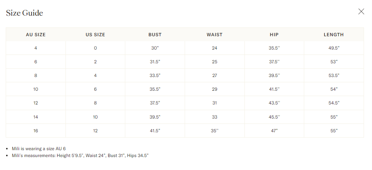This screenshot has height=170, width=372.
Task: Select AU size 16 cell
Action: 35,131
